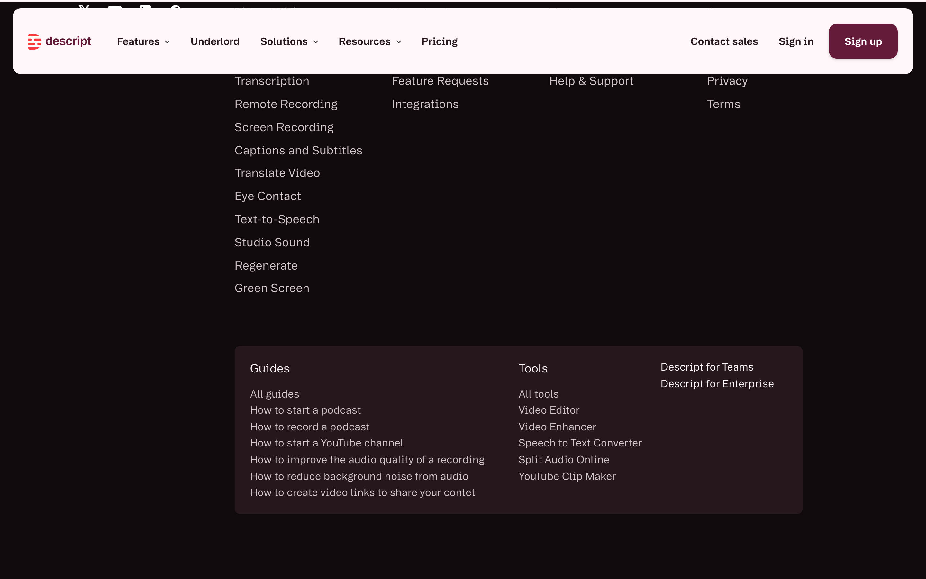Open the Eye Contact feature link

point(268,196)
